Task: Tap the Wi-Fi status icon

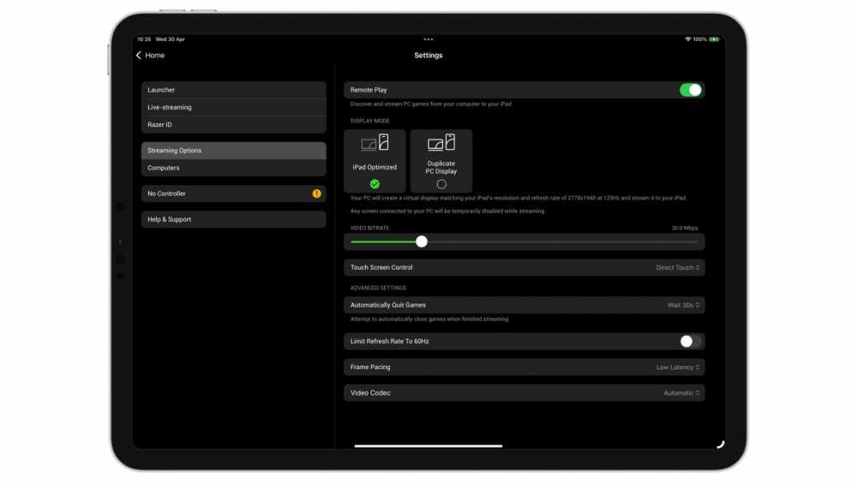Action: click(687, 39)
